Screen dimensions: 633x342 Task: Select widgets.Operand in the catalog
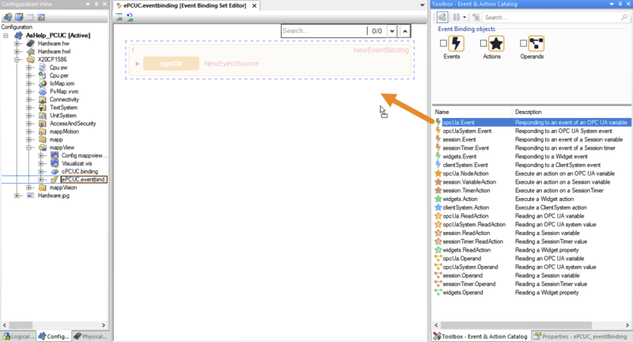463,292
